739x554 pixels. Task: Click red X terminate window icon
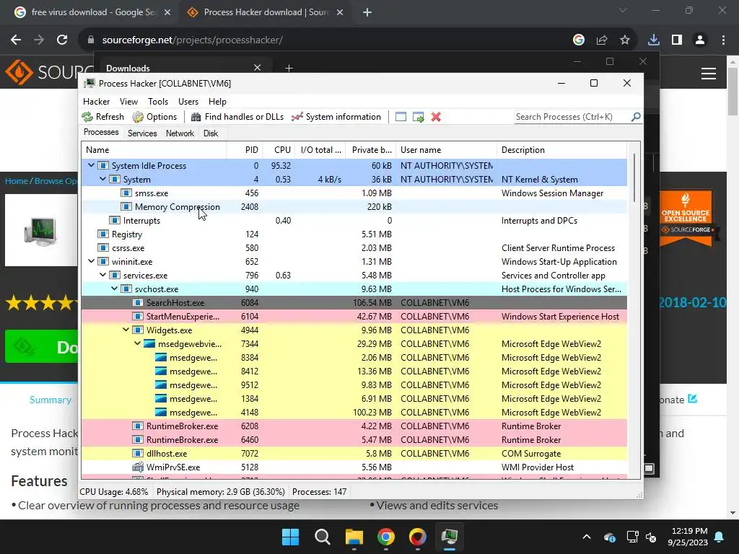coord(436,117)
